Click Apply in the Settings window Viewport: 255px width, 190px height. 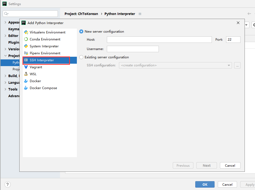tap(248, 184)
